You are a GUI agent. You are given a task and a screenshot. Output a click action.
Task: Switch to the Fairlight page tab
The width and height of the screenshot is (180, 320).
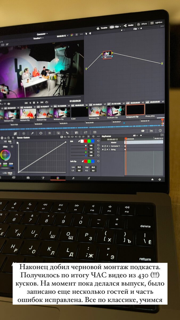click(73, 178)
